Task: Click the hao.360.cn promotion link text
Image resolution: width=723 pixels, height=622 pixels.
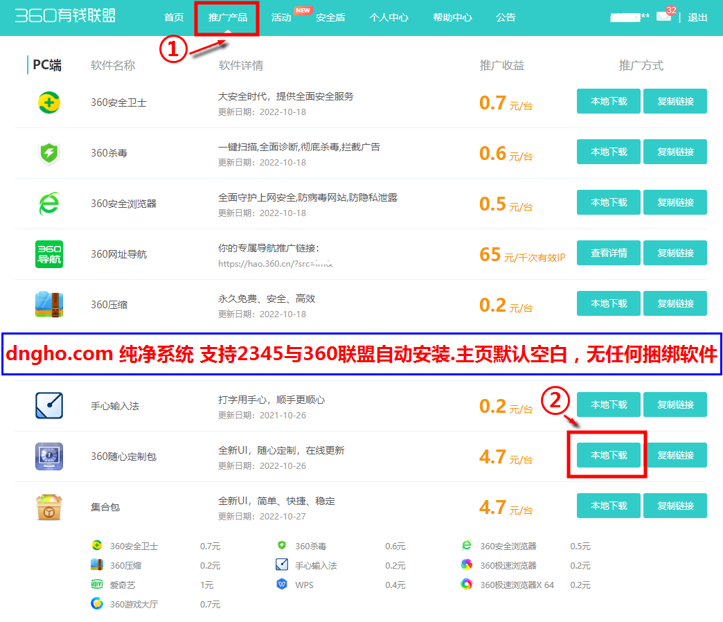Action: [x=275, y=264]
